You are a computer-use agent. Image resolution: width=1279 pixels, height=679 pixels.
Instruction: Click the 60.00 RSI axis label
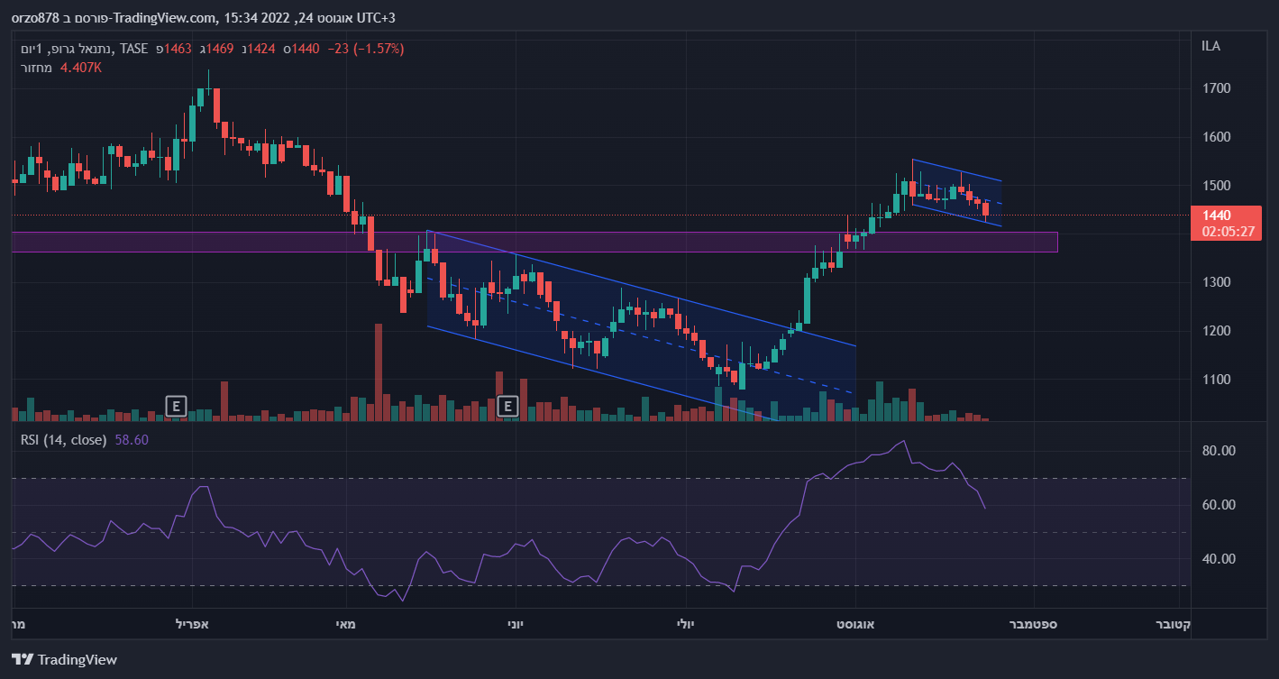click(x=1219, y=505)
